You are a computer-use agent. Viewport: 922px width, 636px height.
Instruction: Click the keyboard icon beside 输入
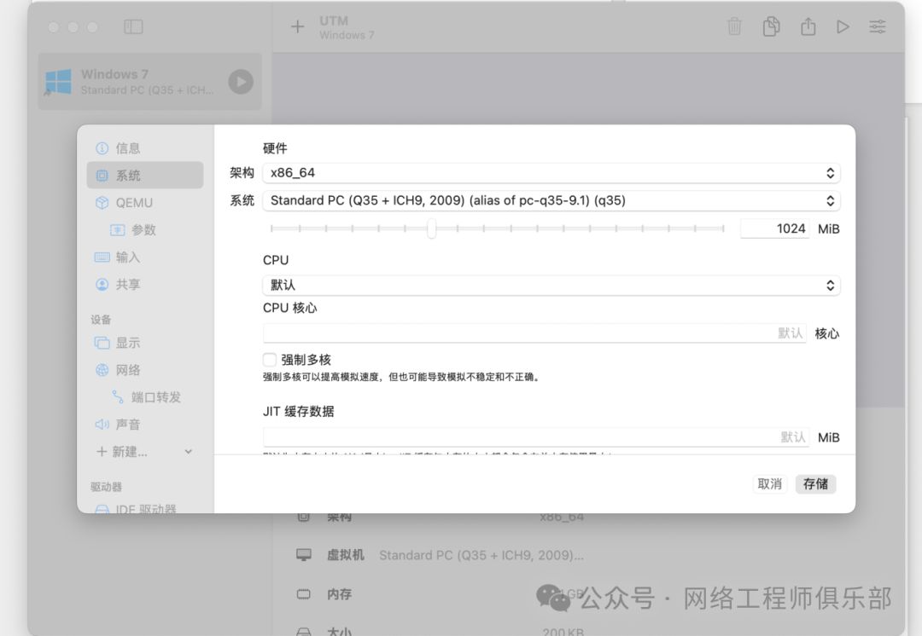point(102,257)
